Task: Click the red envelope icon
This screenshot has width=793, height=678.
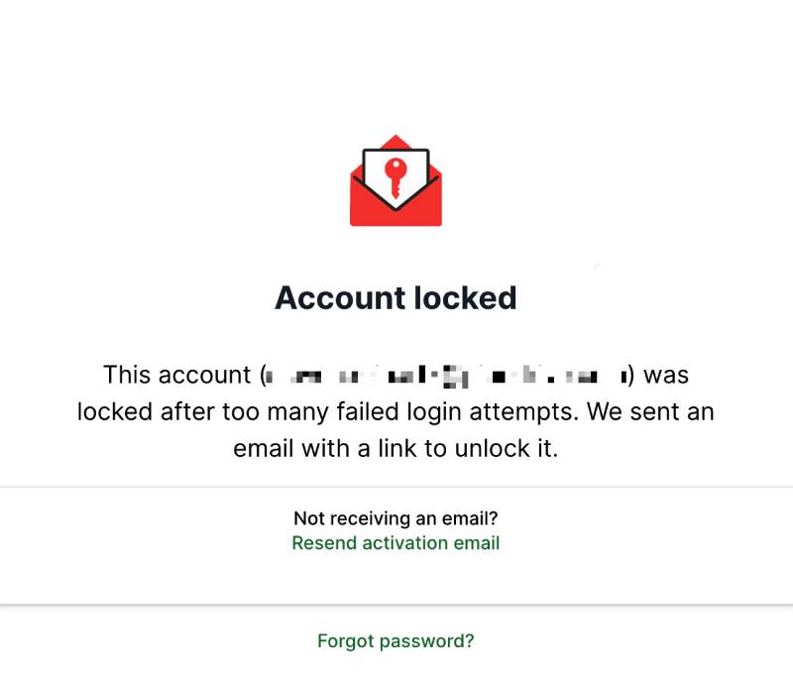Action: tap(396, 181)
